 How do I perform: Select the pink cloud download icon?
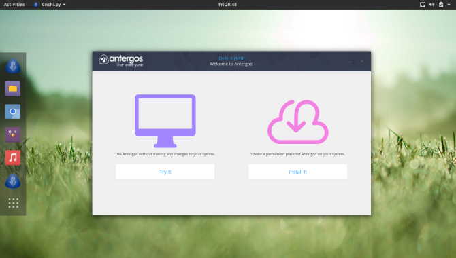click(298, 122)
